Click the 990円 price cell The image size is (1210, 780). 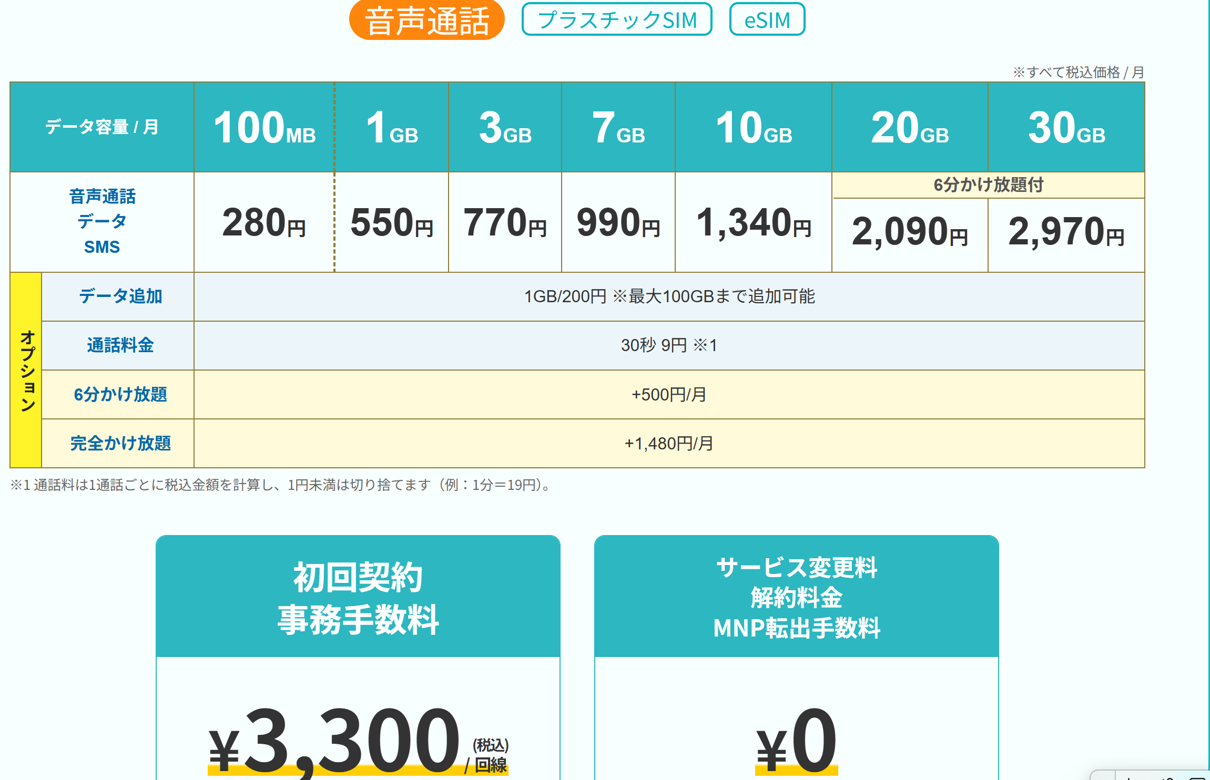(x=618, y=223)
